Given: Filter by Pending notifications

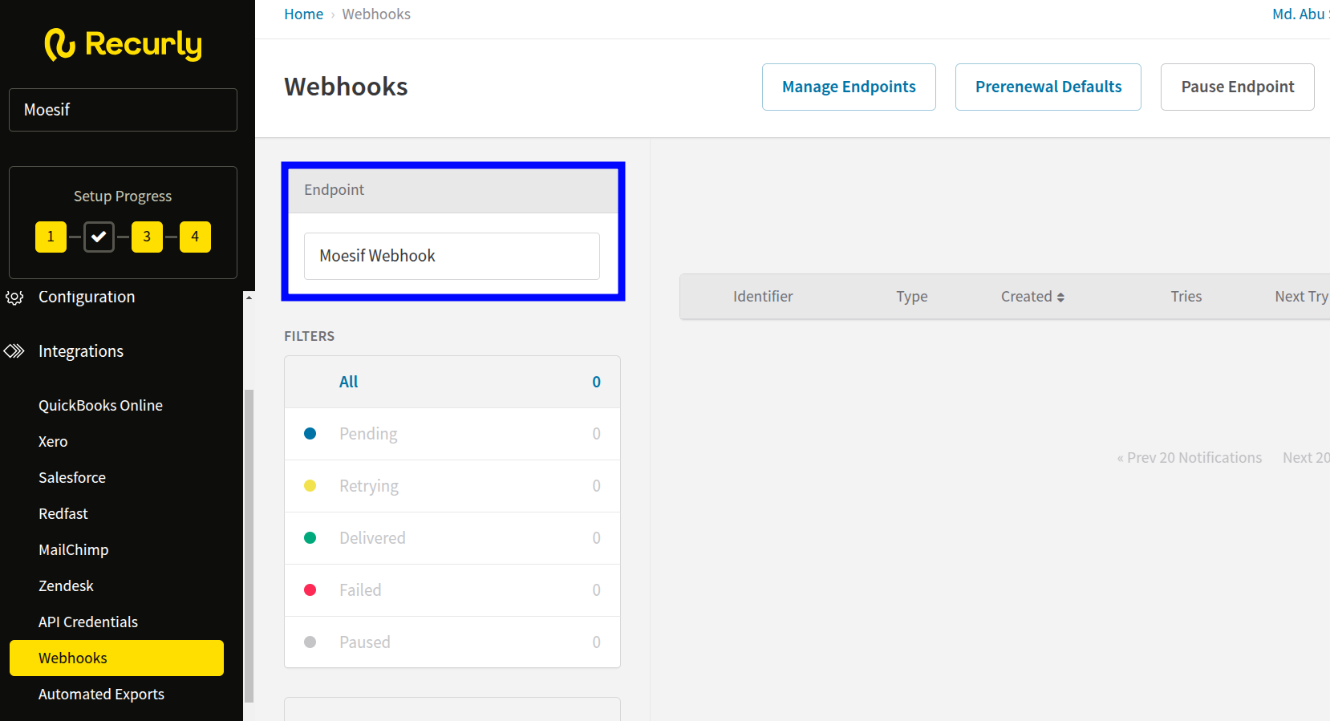Looking at the screenshot, I should pyautogui.click(x=368, y=434).
